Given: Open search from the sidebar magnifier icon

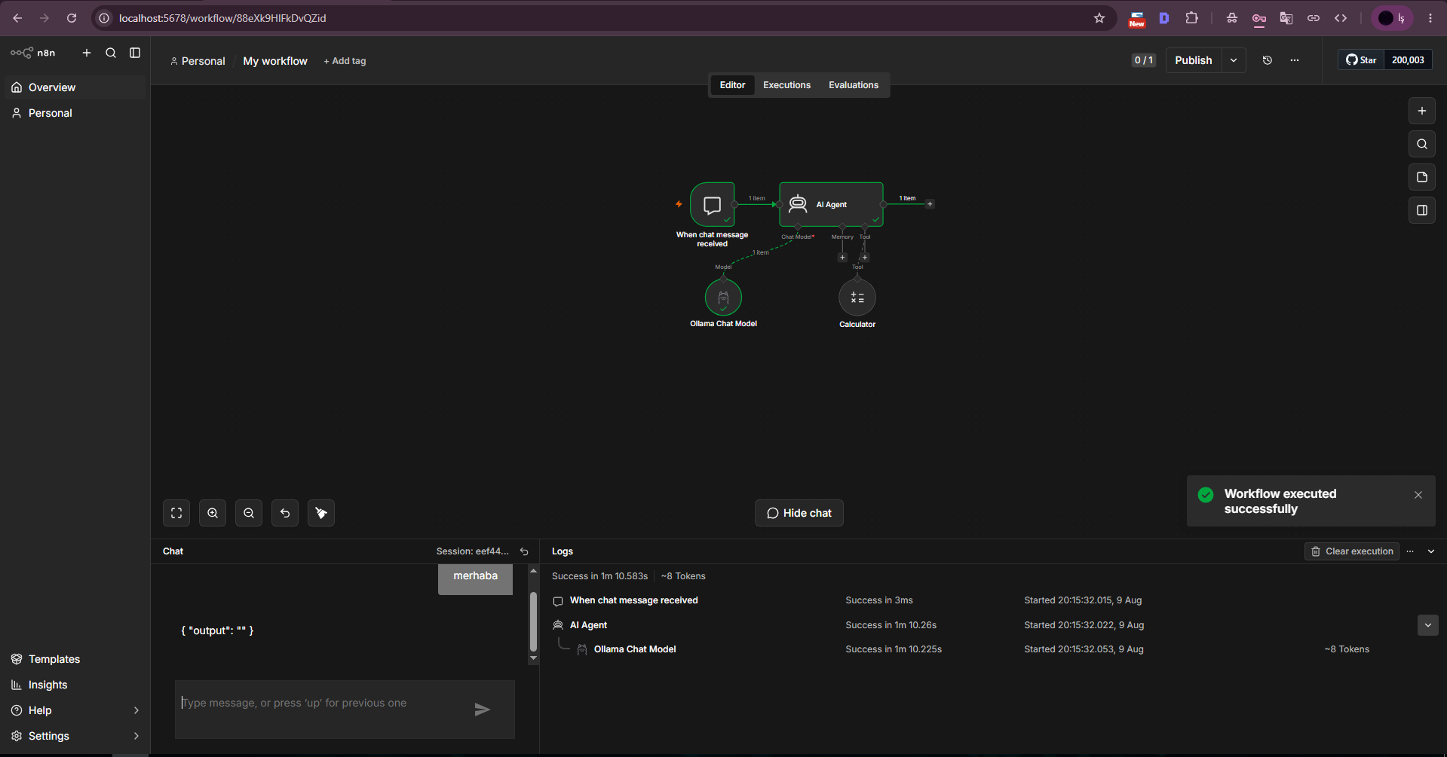Looking at the screenshot, I should pyautogui.click(x=111, y=53).
